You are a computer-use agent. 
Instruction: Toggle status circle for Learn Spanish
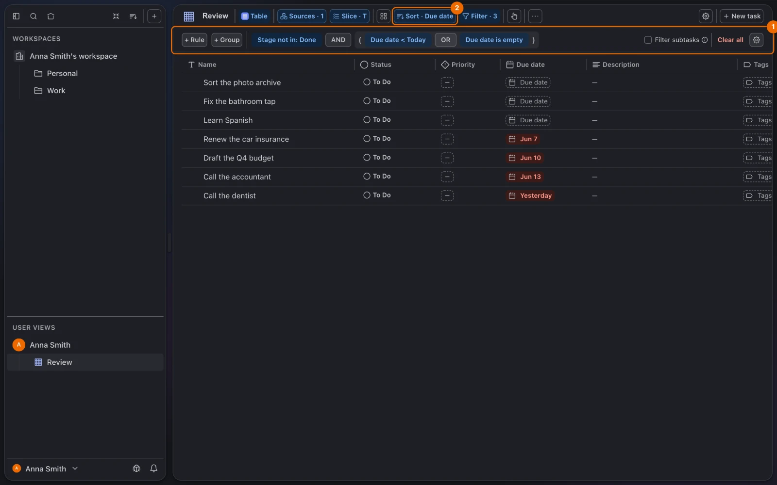tap(367, 120)
